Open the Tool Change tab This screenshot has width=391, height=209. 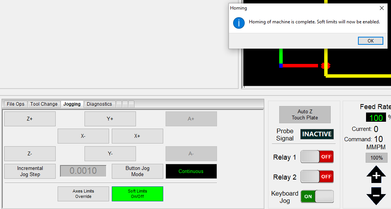click(x=44, y=104)
